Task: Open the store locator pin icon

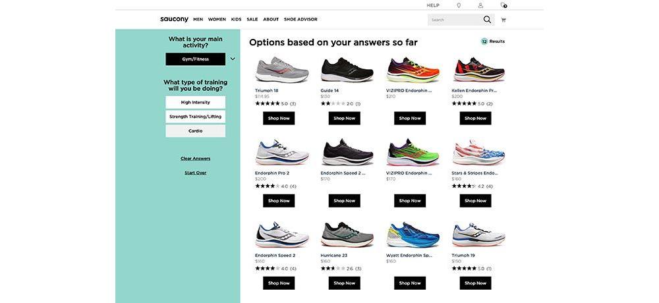Action: (x=459, y=5)
